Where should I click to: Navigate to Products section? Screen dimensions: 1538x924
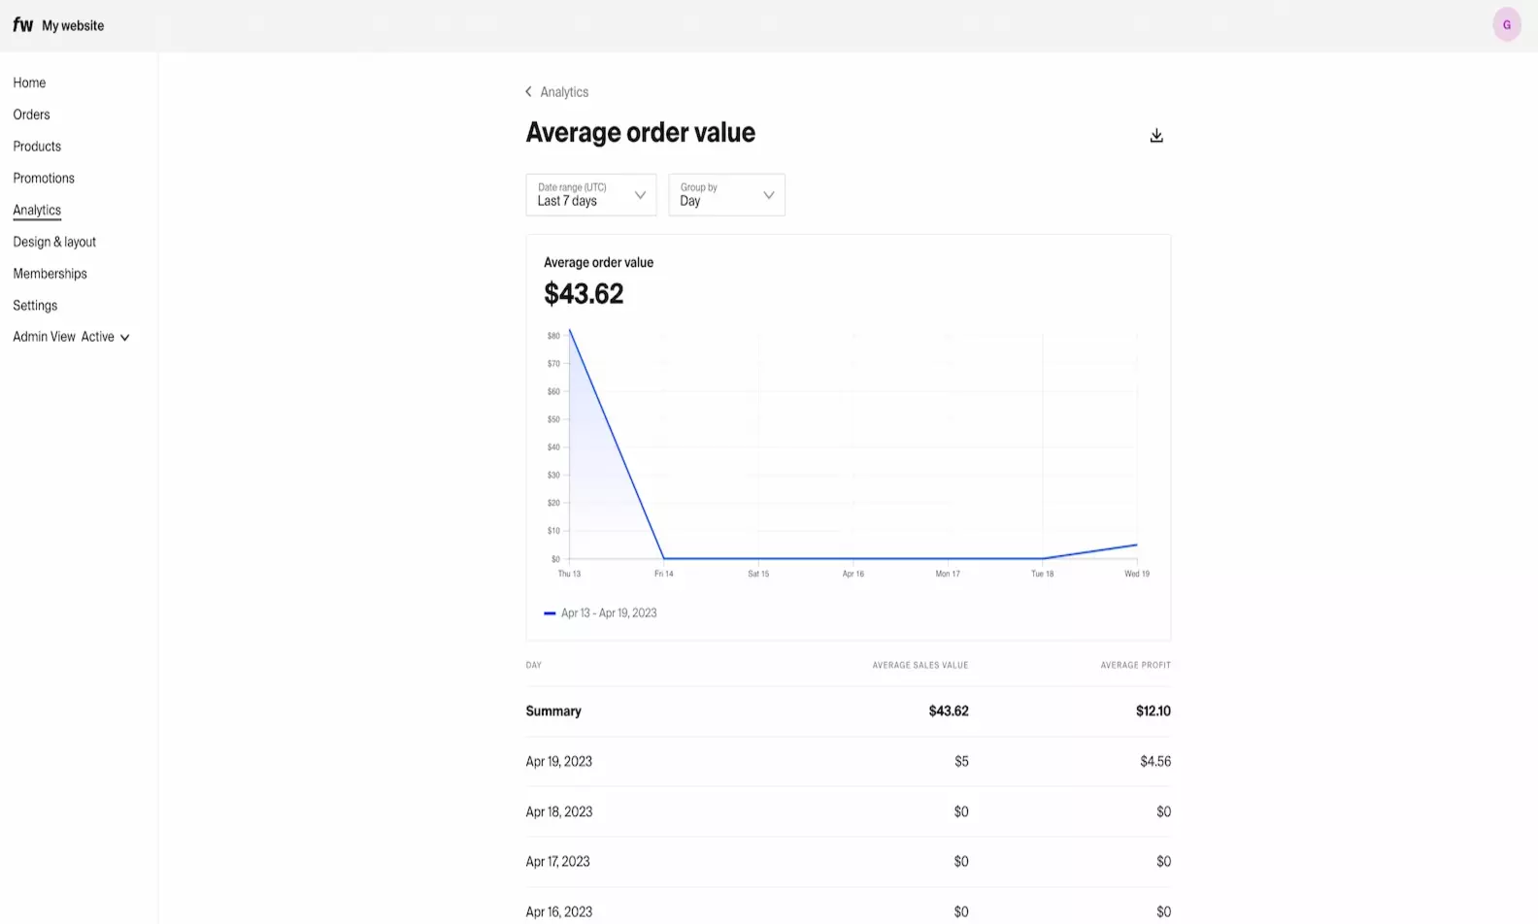[x=37, y=147]
